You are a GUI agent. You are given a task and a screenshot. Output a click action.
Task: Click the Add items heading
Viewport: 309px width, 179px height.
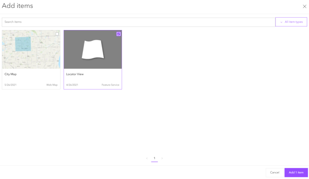[x=17, y=6]
